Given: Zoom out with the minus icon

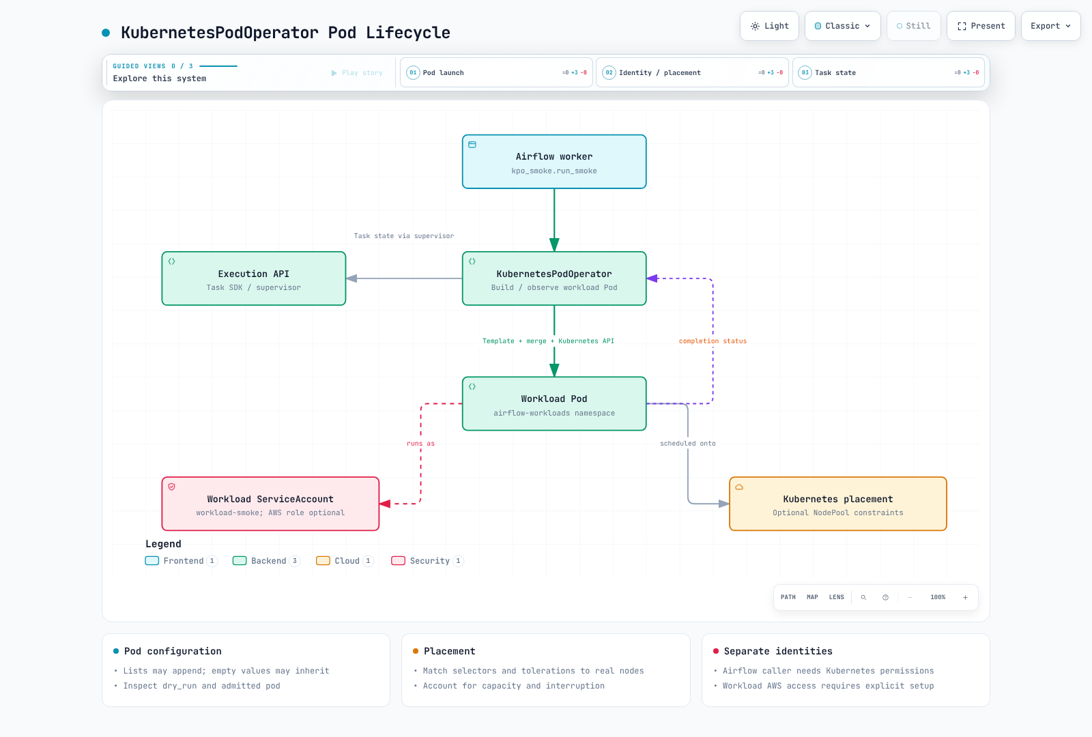Looking at the screenshot, I should [x=910, y=597].
